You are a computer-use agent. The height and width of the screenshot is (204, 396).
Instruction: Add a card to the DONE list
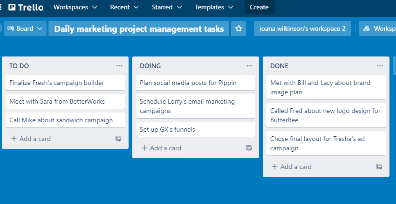tap(292, 167)
